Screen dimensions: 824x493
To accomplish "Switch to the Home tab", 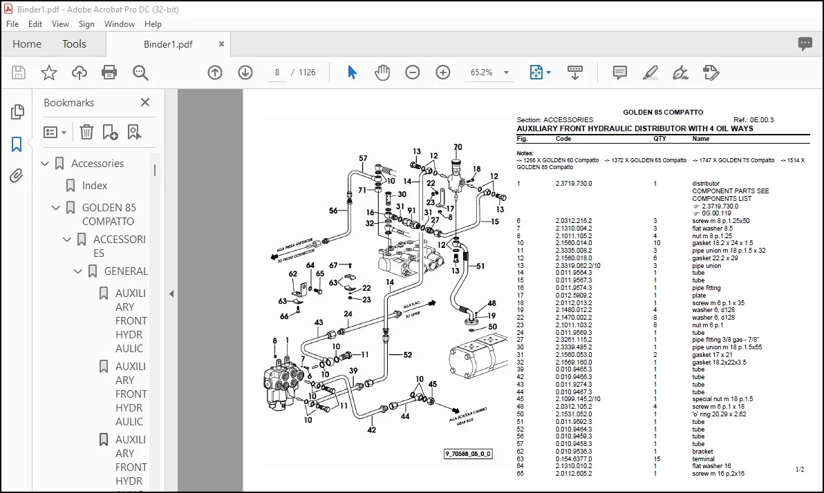I will (x=27, y=44).
